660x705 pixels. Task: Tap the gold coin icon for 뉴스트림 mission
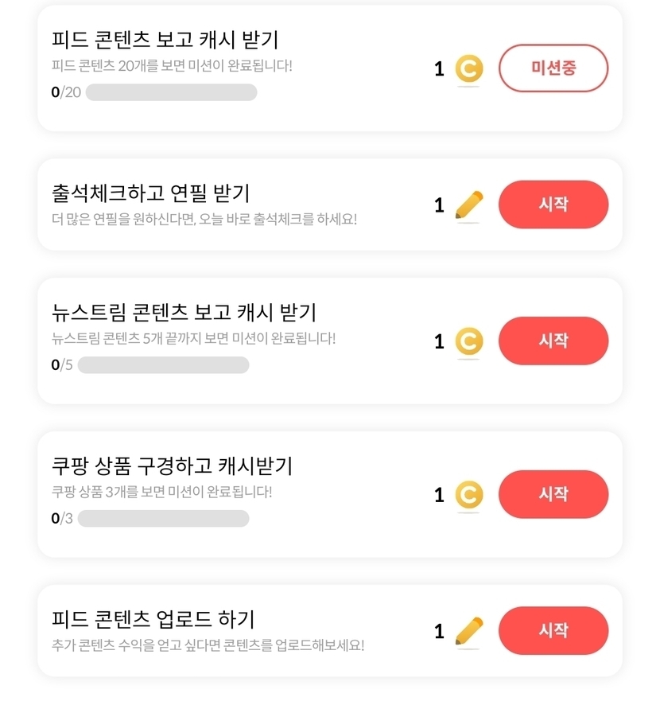click(x=469, y=341)
